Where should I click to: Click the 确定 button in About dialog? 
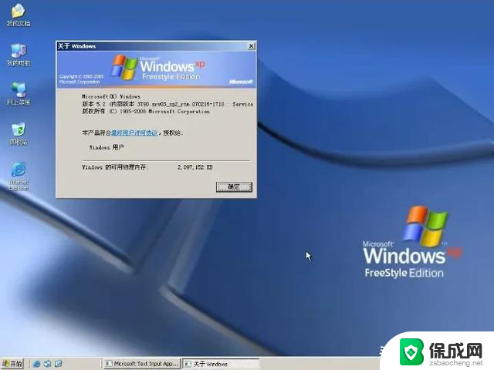234,187
